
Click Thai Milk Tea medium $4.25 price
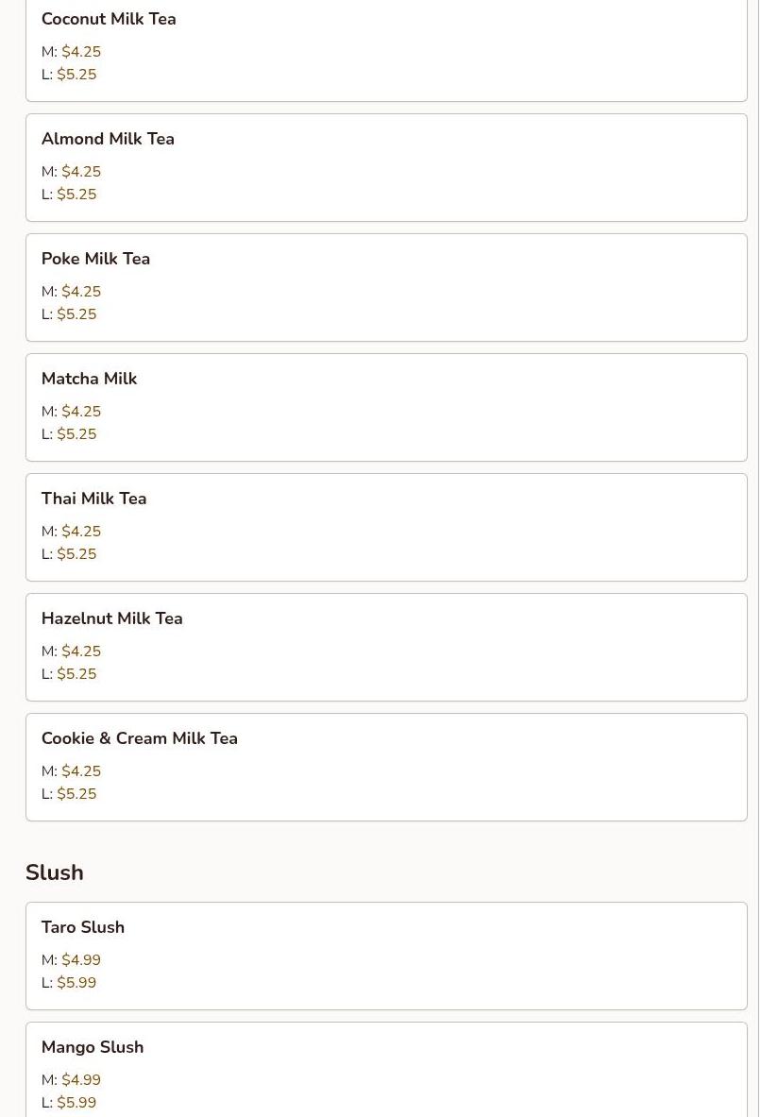[81, 532]
